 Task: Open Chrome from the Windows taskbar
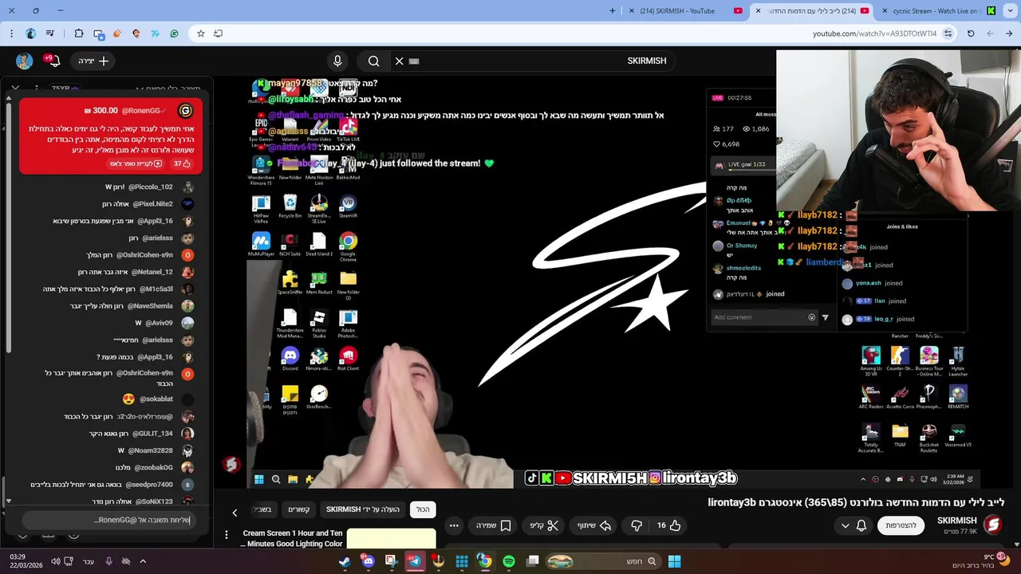click(484, 561)
